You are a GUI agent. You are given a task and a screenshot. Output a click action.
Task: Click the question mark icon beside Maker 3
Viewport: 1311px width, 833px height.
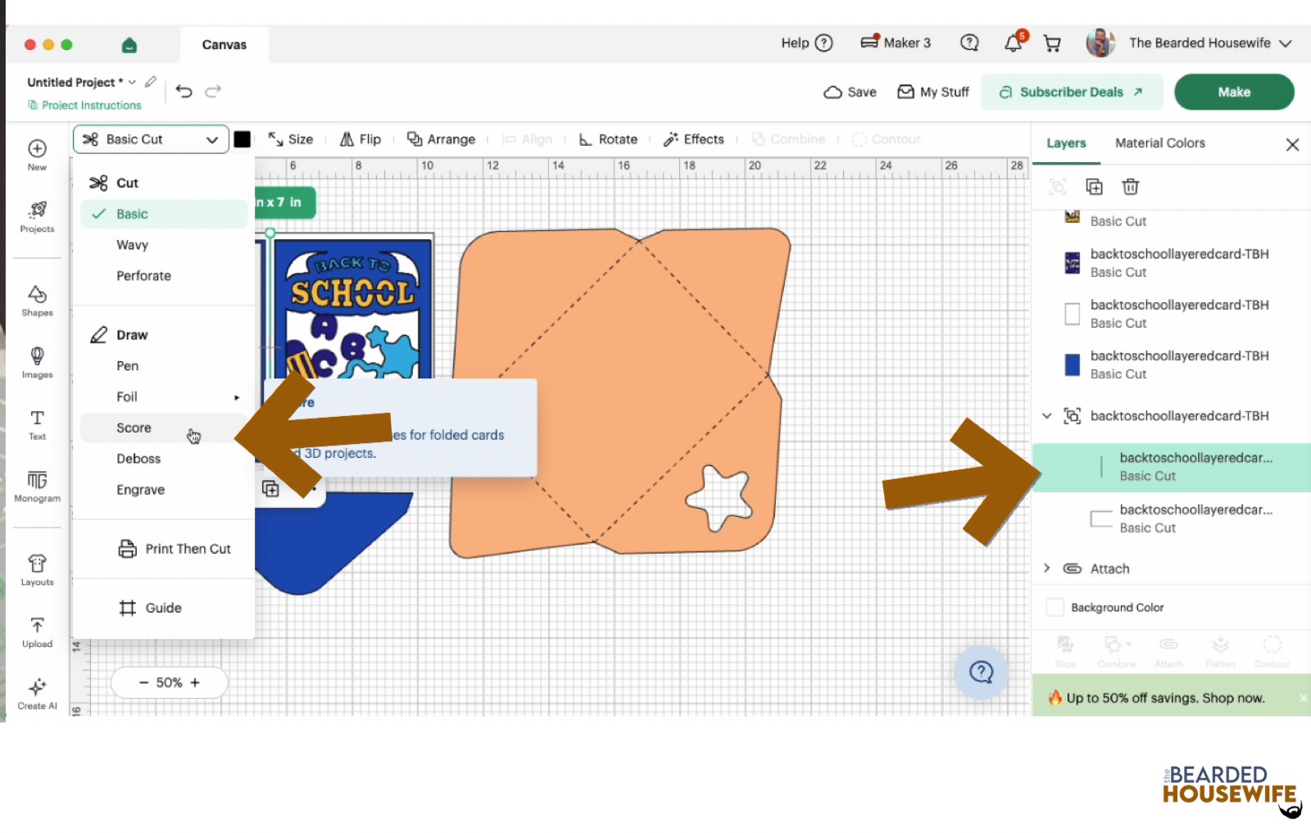tap(969, 43)
